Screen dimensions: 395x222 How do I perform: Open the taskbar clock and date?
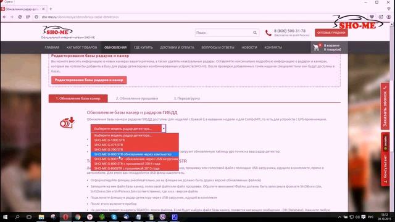(x=385, y=217)
